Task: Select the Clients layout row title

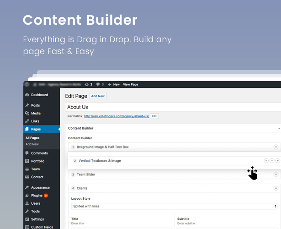Action: (x=82, y=188)
